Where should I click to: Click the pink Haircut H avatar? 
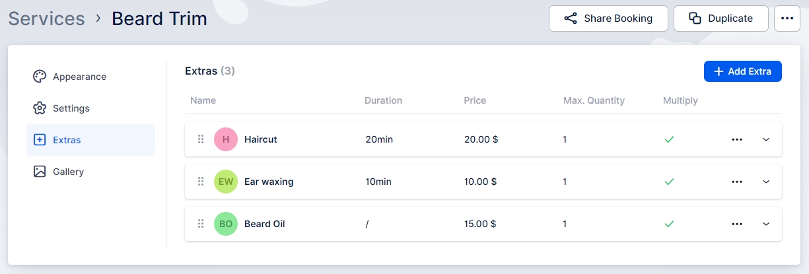[226, 139]
